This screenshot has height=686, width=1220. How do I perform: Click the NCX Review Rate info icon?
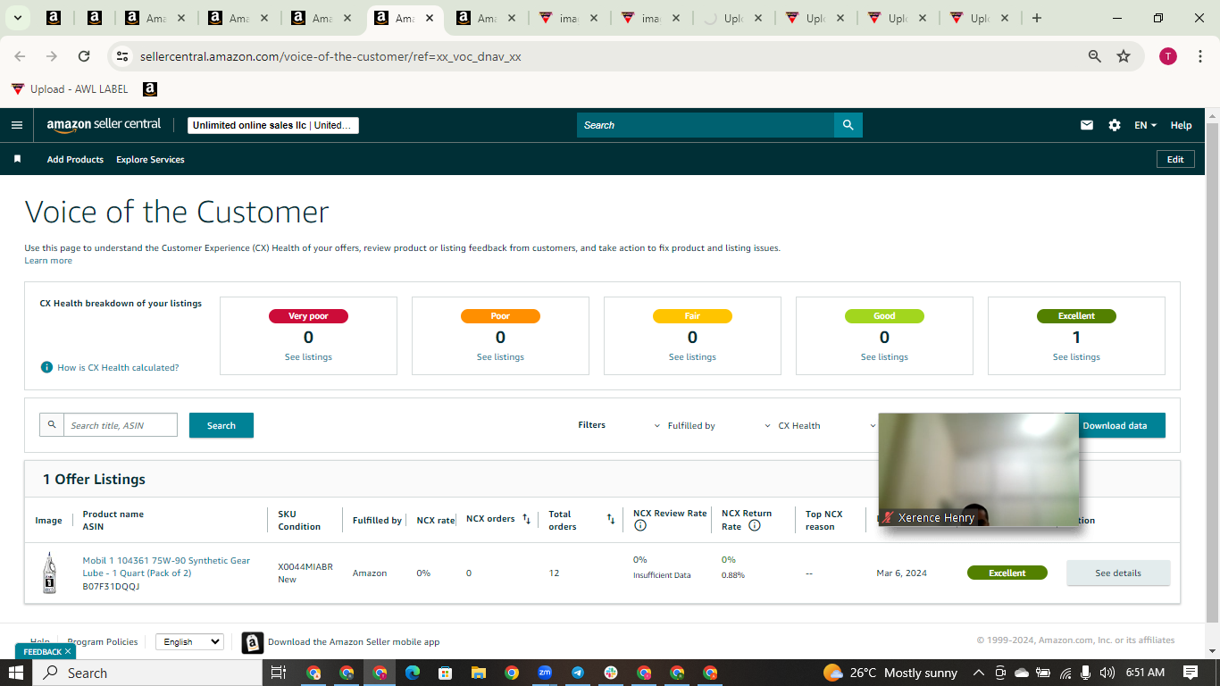[639, 526]
